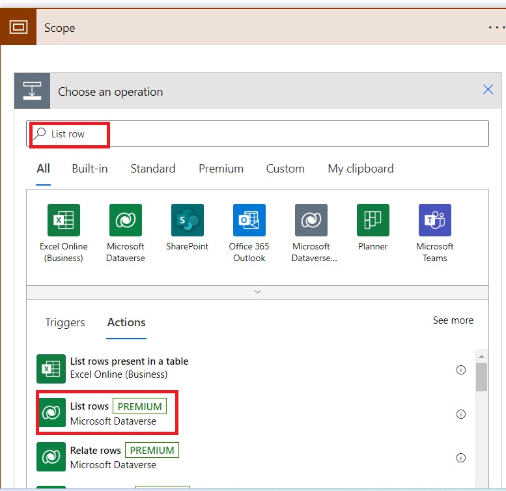506x491 pixels.
Task: Pick the SharePoint connector icon
Action: [x=187, y=220]
